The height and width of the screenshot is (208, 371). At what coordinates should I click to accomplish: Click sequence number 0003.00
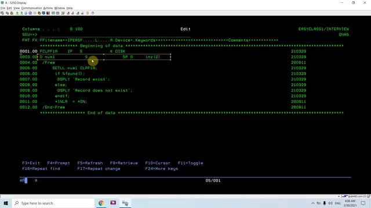pyautogui.click(x=28, y=57)
